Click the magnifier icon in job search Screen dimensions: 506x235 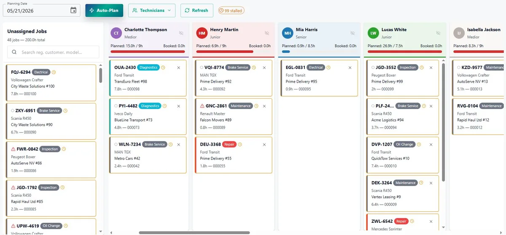pyautogui.click(x=14, y=52)
